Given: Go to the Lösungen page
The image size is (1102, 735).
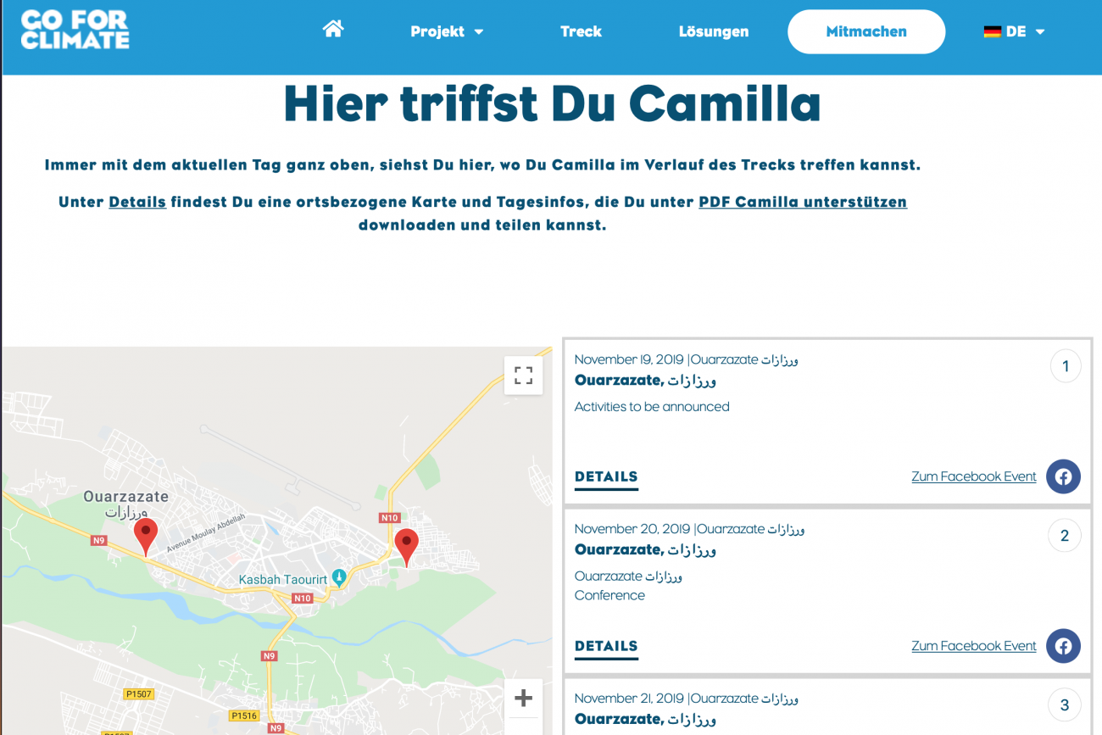Looking at the screenshot, I should pyautogui.click(x=714, y=31).
